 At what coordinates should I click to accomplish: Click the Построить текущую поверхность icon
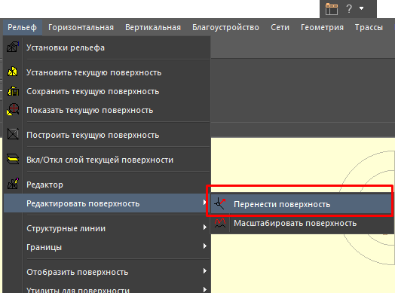(x=13, y=134)
